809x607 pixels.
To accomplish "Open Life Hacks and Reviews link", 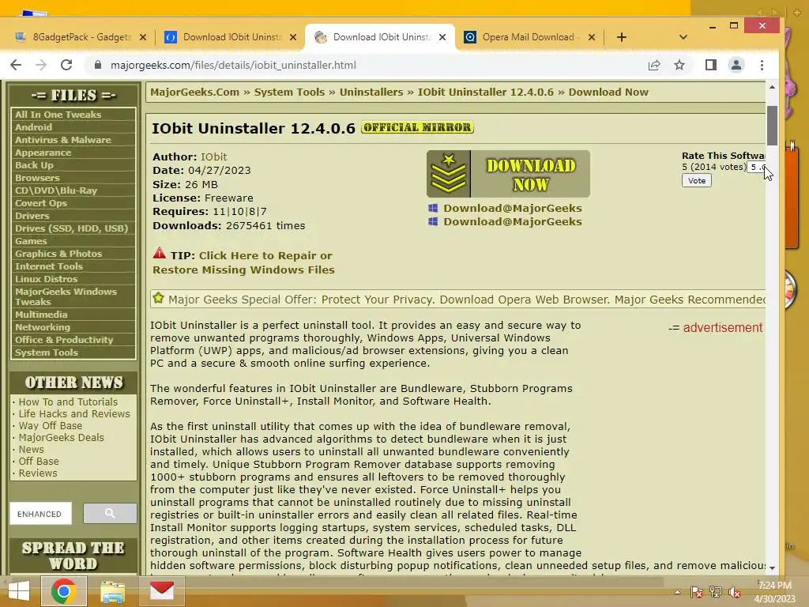I will coord(74,414).
